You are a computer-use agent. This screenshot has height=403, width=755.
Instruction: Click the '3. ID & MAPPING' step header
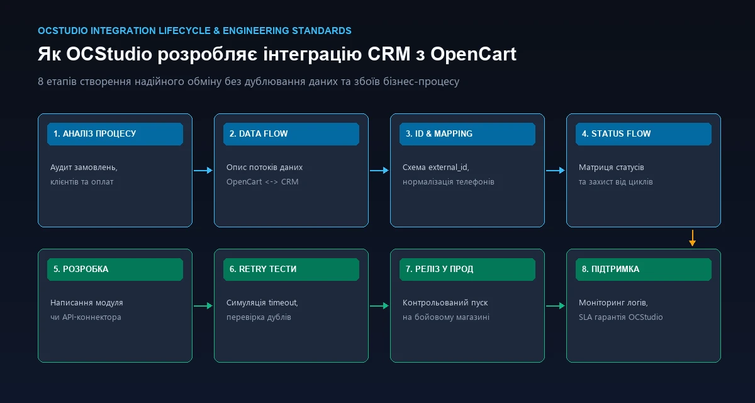(x=467, y=134)
